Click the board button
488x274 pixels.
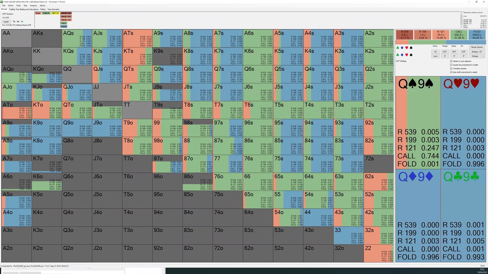[x=6, y=22]
